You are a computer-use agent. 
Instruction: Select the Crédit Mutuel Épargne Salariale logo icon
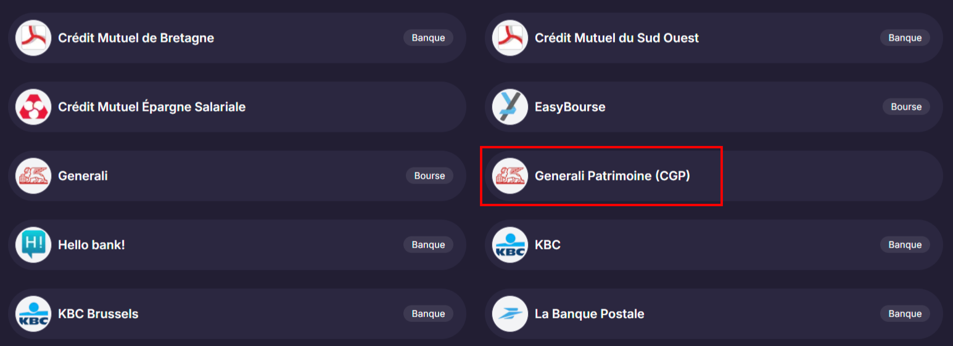(x=33, y=107)
